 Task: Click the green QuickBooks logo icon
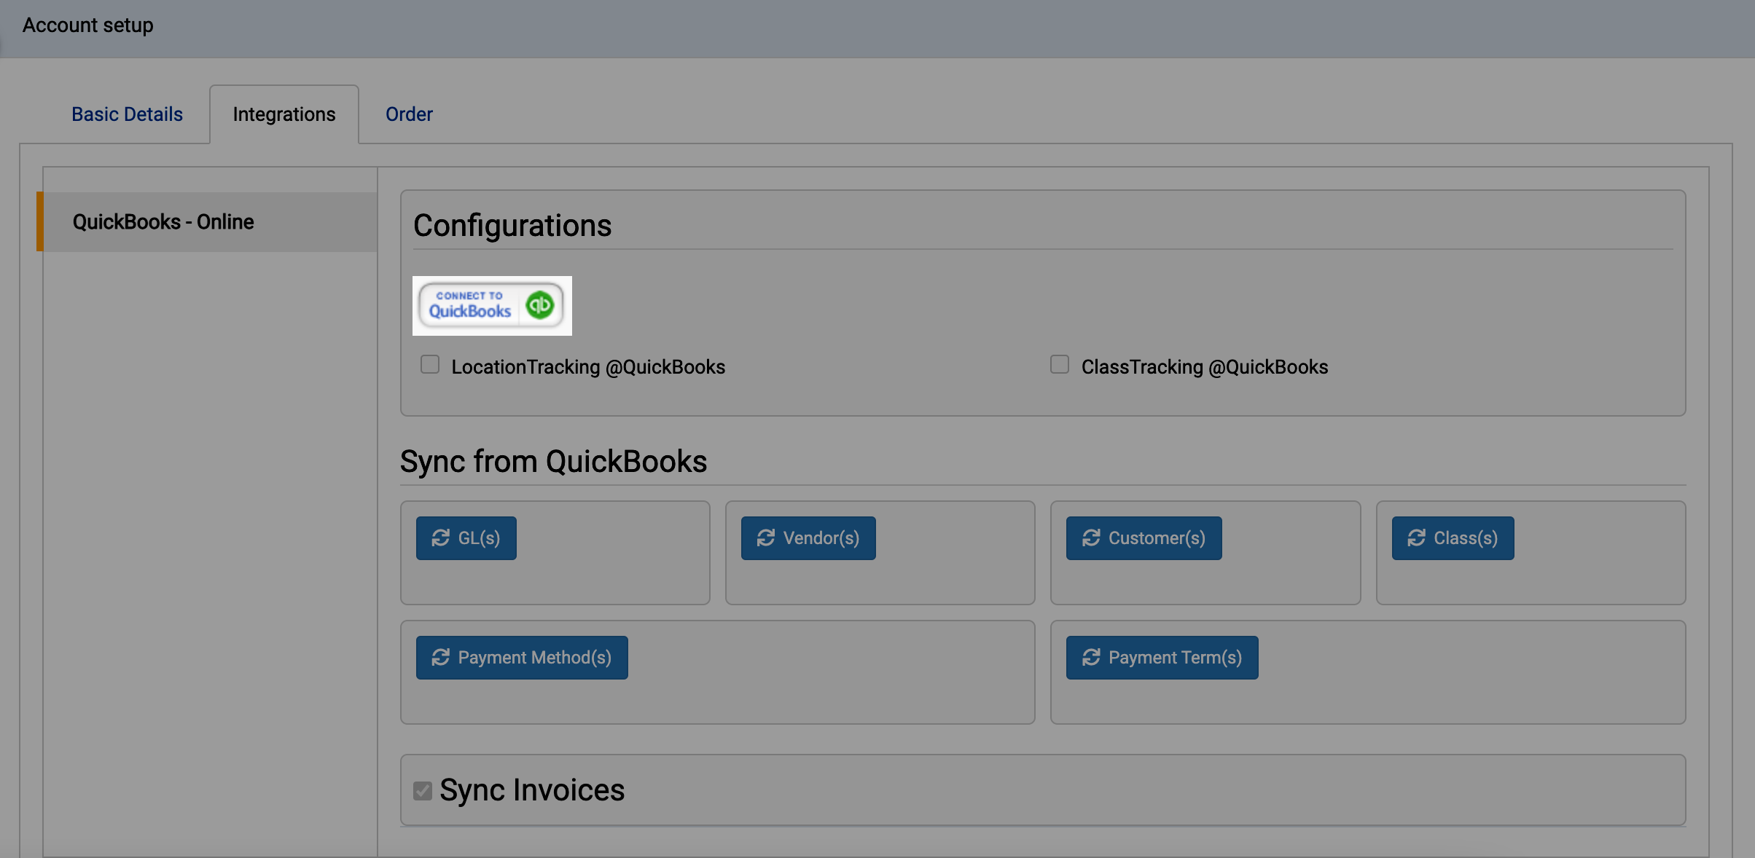539,306
